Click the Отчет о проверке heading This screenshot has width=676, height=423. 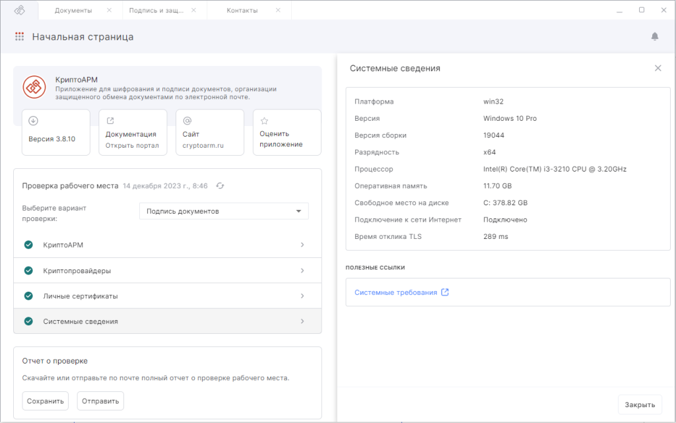click(x=55, y=361)
